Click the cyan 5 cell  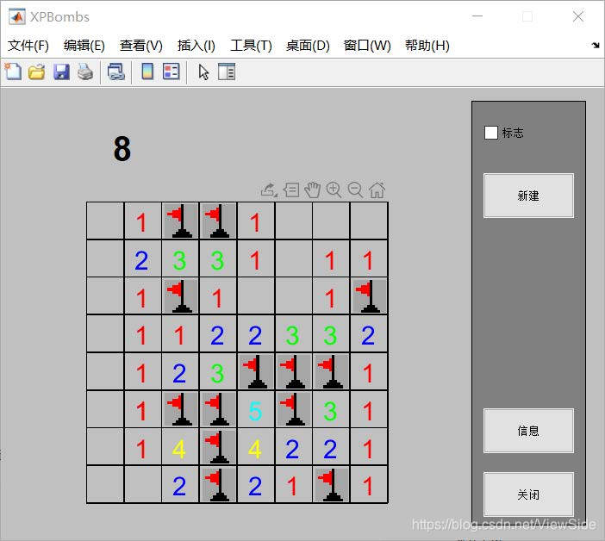tap(256, 409)
